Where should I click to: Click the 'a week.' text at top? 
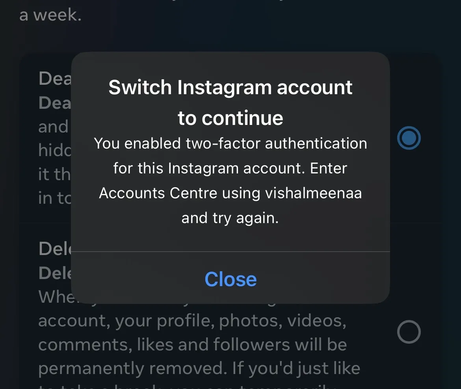coord(50,15)
